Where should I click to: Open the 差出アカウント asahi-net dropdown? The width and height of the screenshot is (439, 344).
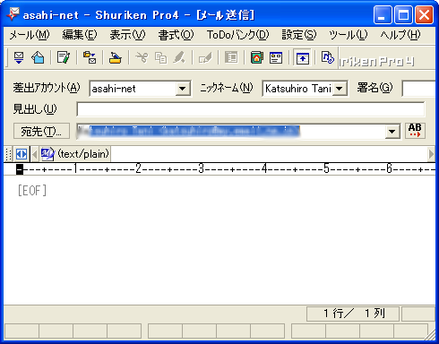pyautogui.click(x=183, y=89)
